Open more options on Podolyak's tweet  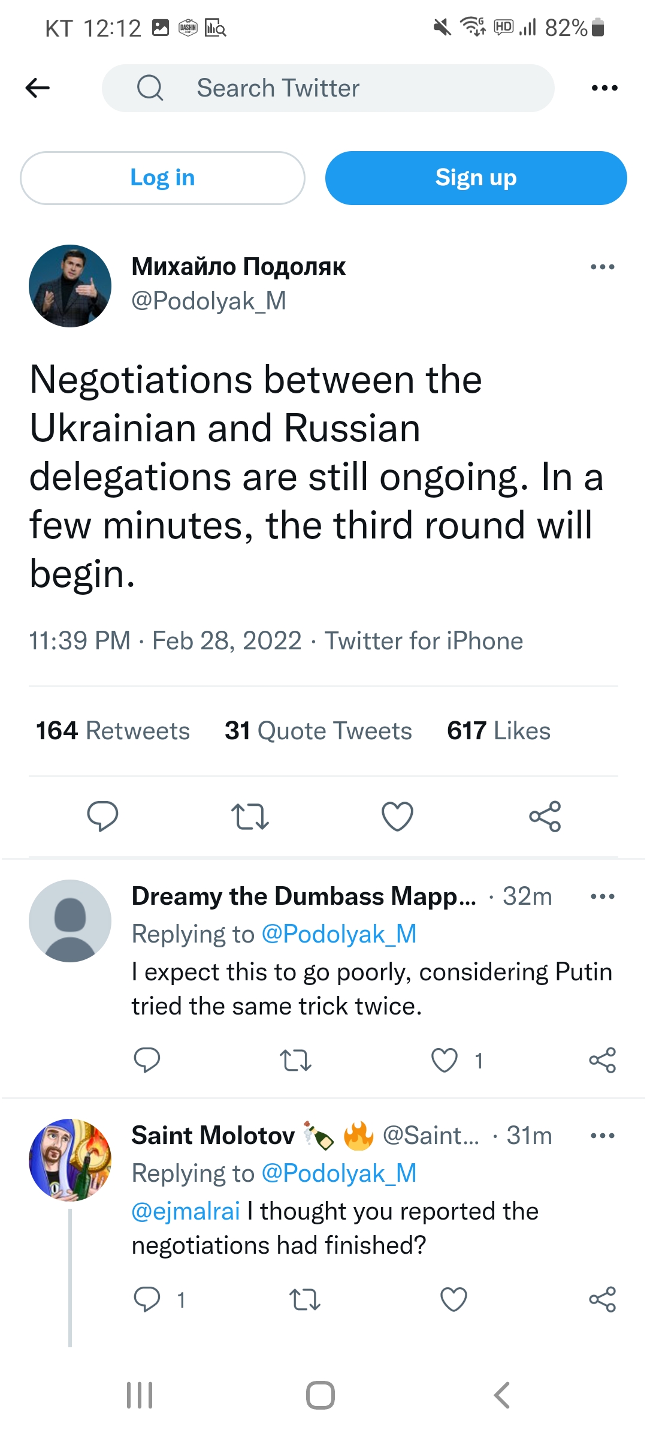point(602,267)
